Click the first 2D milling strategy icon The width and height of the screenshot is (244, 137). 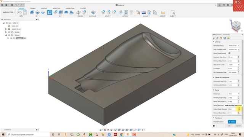(32, 12)
